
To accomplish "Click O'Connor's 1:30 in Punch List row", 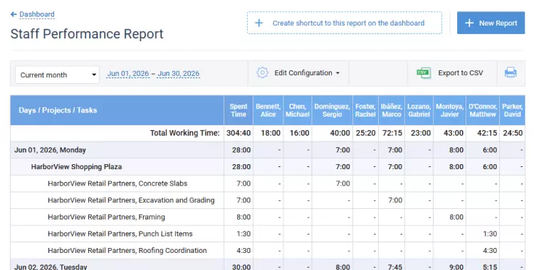I will point(490,234).
